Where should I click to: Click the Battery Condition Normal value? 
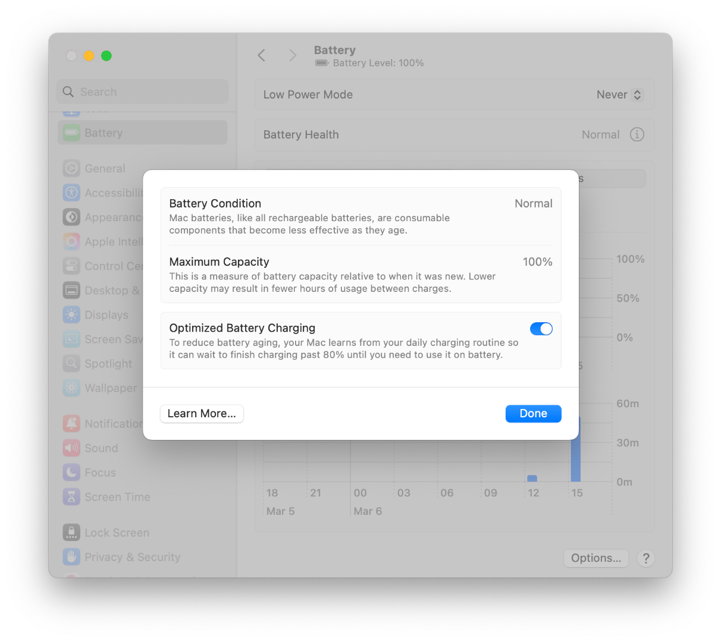click(x=533, y=203)
